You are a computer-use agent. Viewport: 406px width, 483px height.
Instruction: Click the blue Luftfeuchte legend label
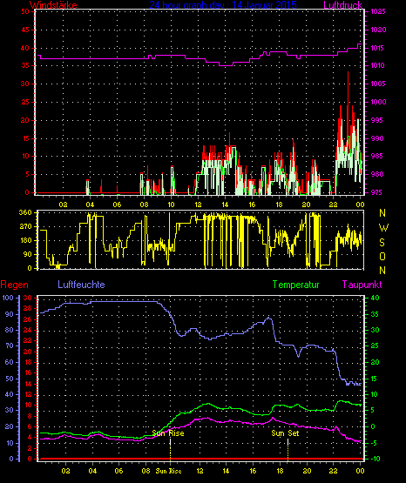[81, 285]
